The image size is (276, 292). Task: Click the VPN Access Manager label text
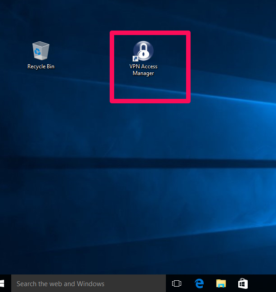[143, 70]
